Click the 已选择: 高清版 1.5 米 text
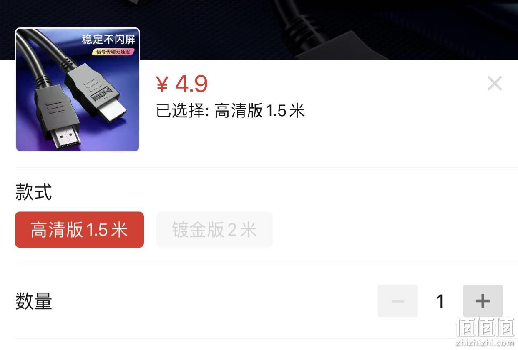This screenshot has height=350, width=518. (x=231, y=111)
